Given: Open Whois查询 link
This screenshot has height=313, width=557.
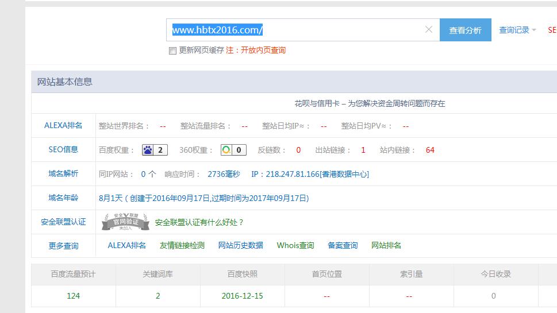Looking at the screenshot, I should (295, 246).
